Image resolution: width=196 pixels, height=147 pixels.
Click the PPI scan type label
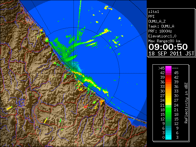(x=151, y=17)
